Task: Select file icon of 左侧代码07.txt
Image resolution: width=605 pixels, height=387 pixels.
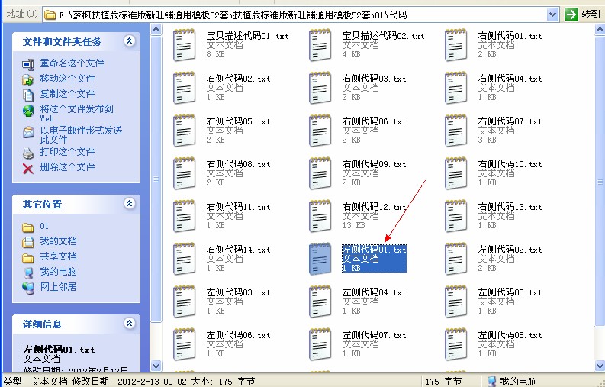Action: 320,344
